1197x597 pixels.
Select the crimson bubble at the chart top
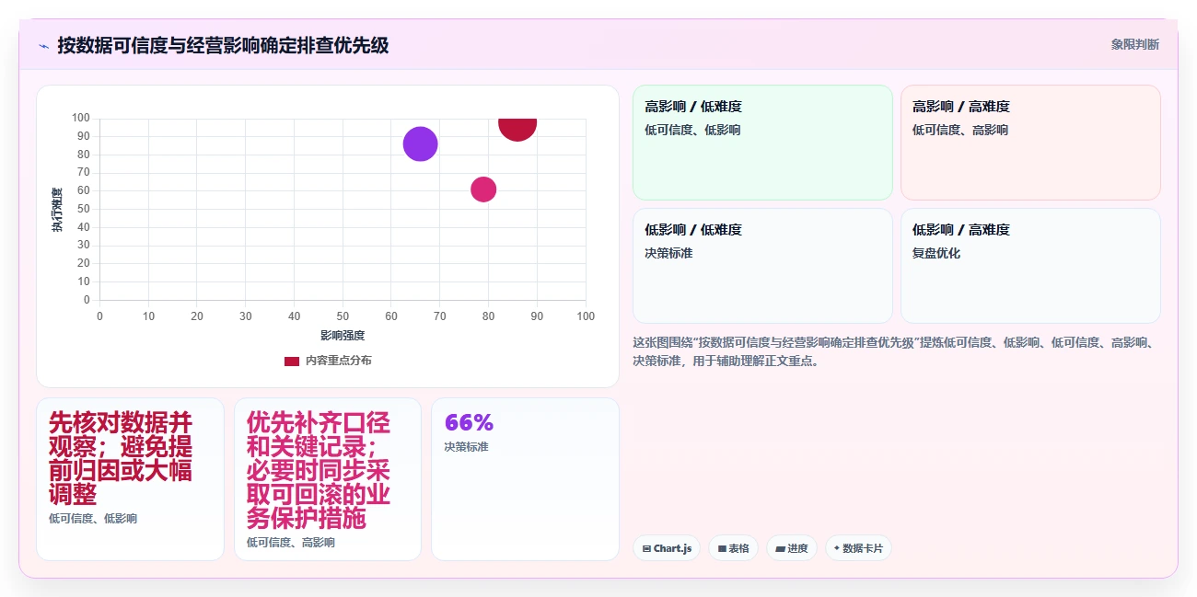(517, 130)
